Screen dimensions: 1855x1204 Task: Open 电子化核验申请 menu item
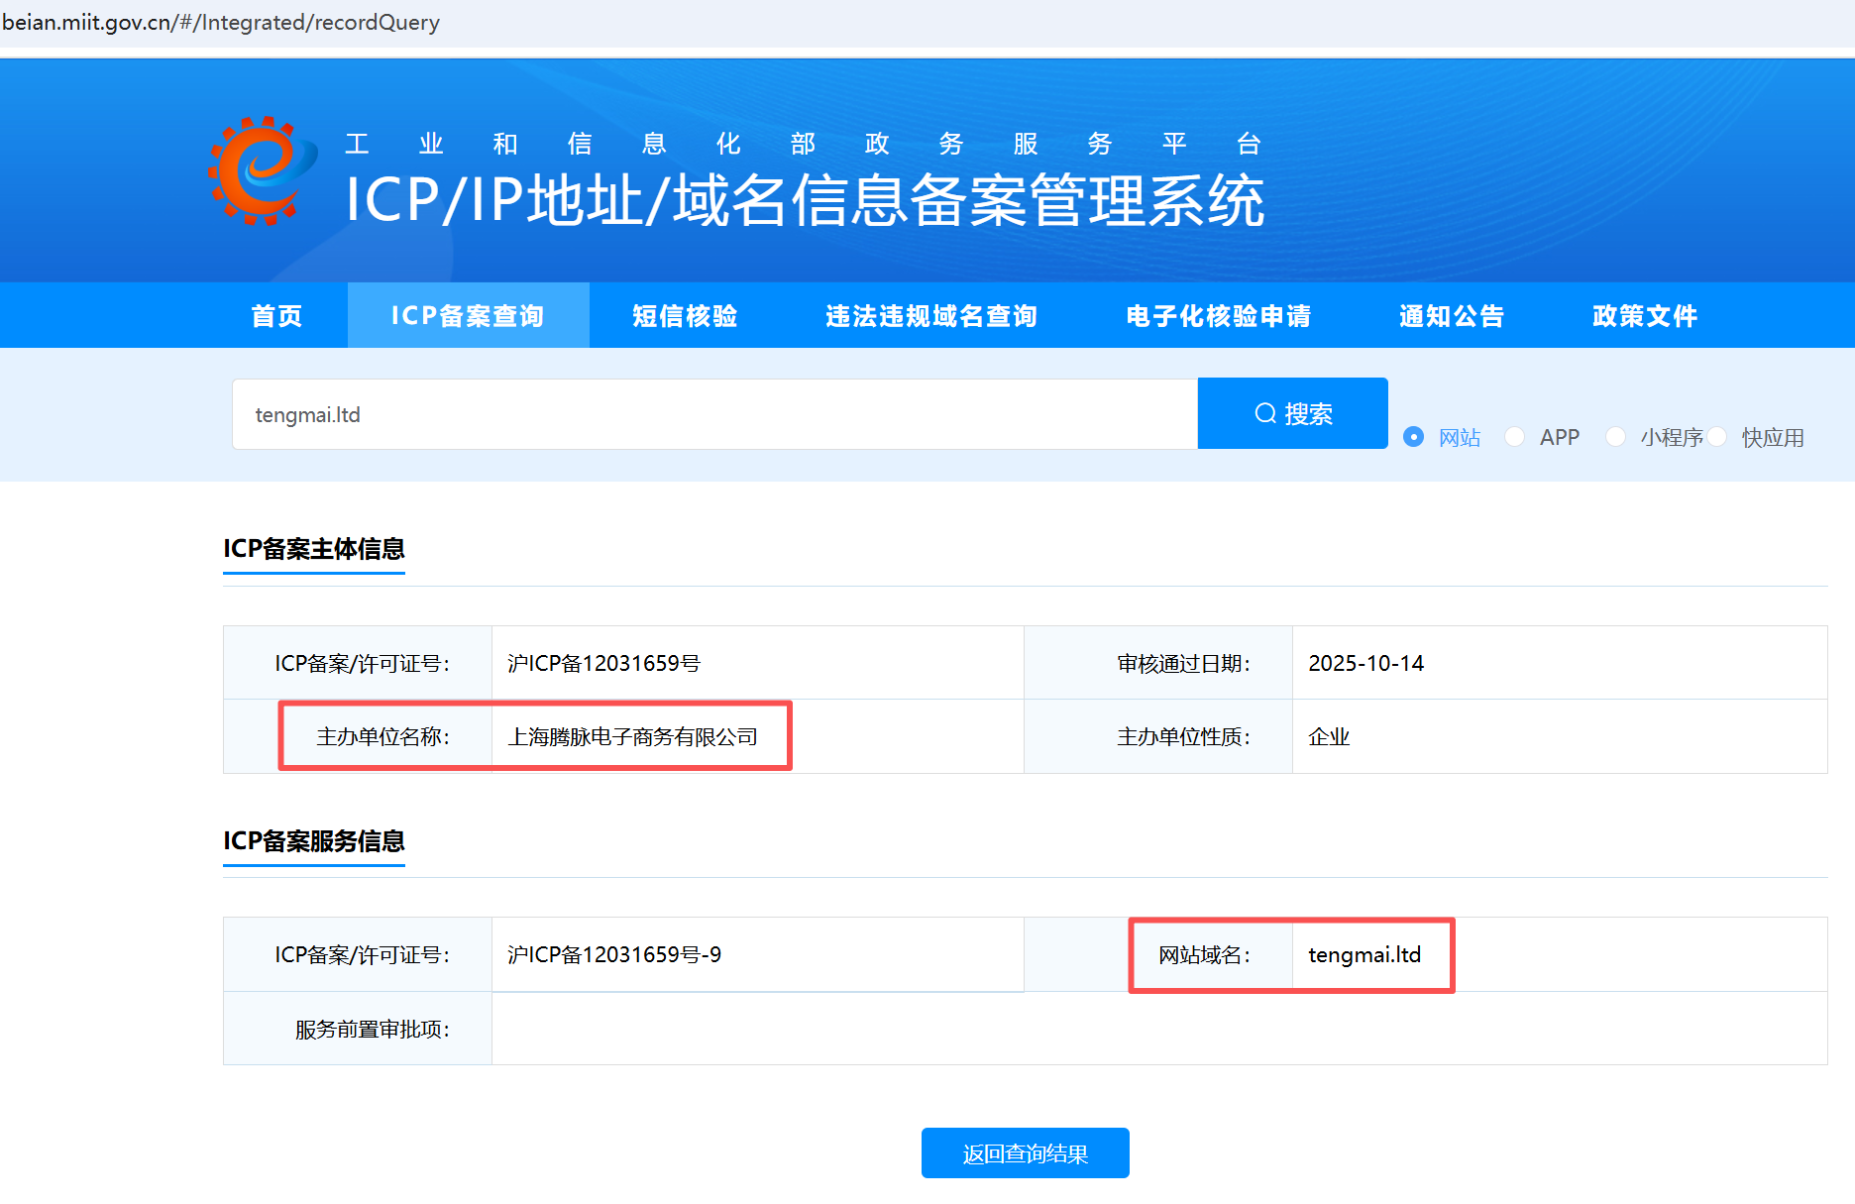tap(1218, 316)
